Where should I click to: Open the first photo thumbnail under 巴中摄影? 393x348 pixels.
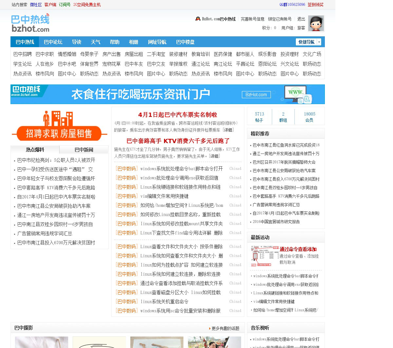42,342
